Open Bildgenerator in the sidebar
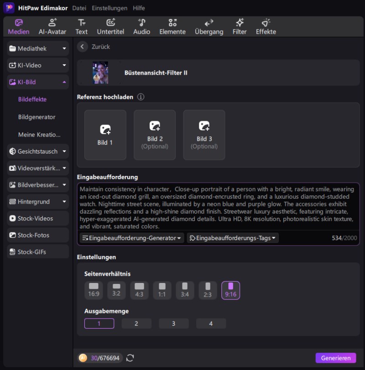365x370 pixels. (x=36, y=117)
